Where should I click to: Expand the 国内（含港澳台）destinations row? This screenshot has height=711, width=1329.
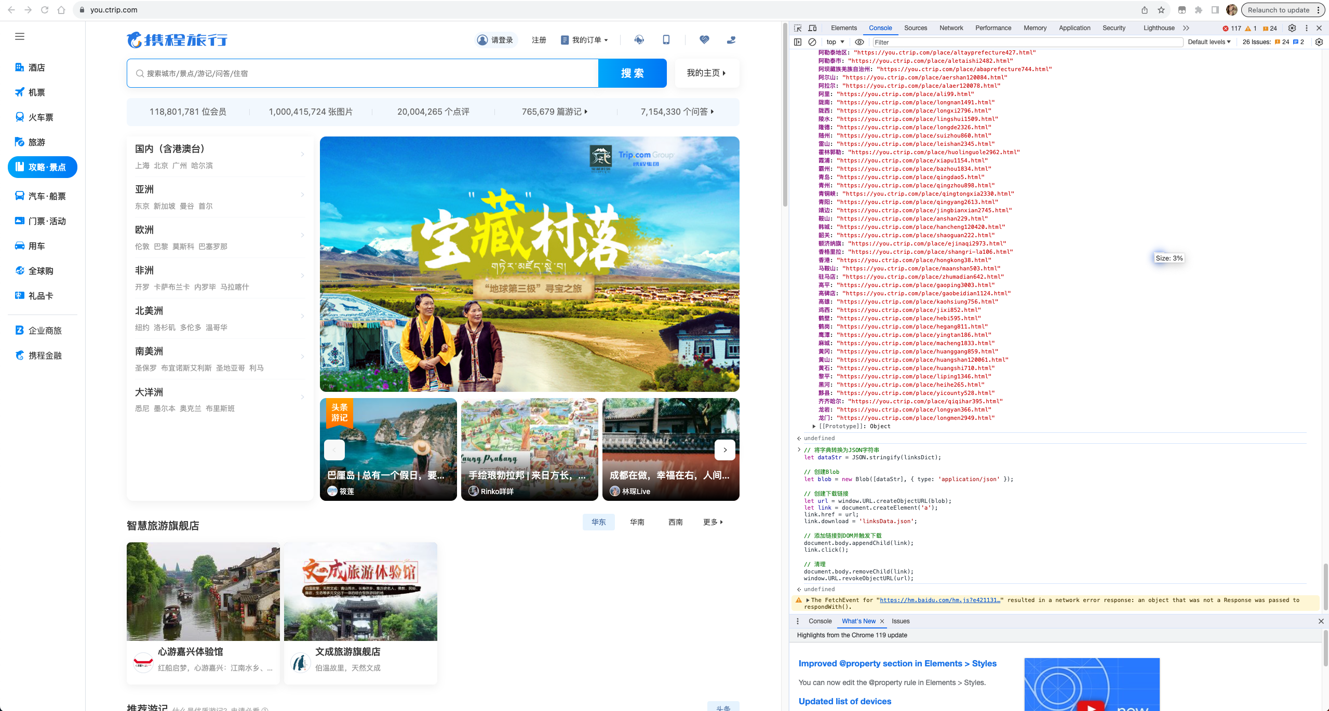tap(220, 156)
